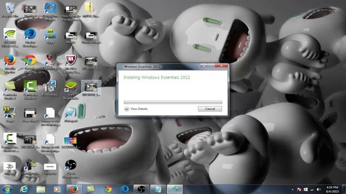
Task: Select the QuickTime Player desktop shortcut
Action: pos(50,11)
